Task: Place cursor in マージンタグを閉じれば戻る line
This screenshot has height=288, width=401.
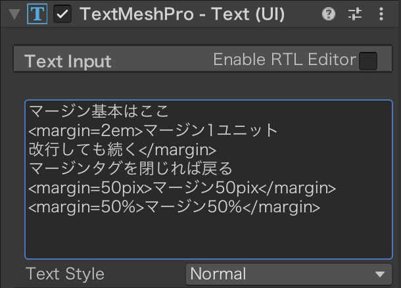Action: pyautogui.click(x=130, y=168)
